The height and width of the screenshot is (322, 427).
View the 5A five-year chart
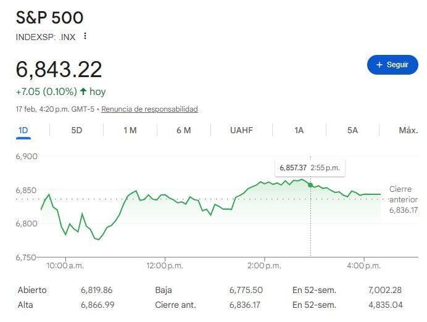352,130
